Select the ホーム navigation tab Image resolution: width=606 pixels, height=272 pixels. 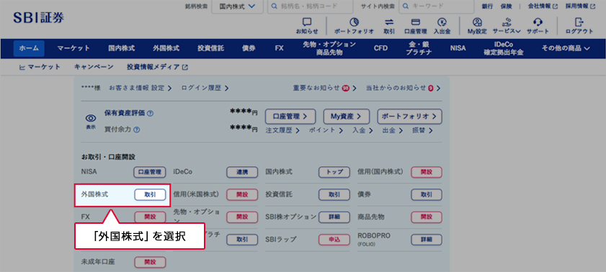29,48
